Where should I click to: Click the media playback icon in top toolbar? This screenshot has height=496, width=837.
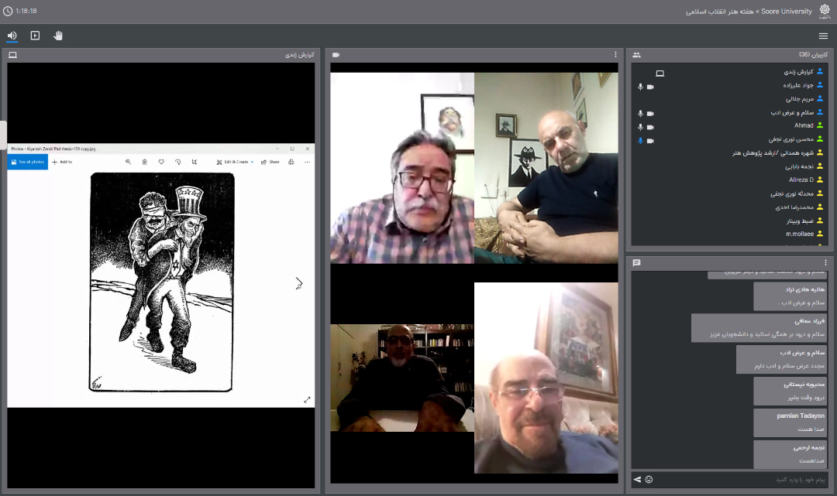coord(35,36)
